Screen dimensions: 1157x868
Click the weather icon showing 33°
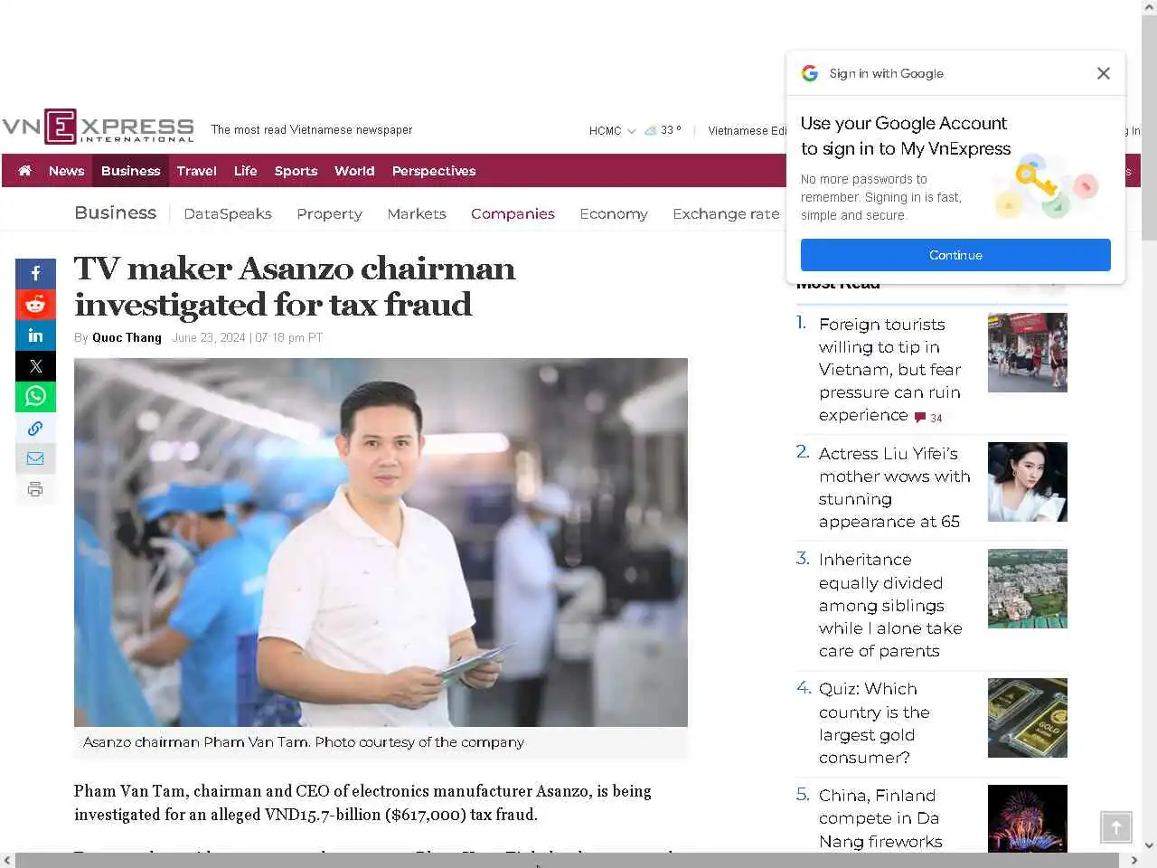[651, 130]
